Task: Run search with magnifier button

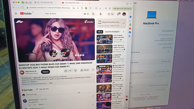Action: (x=93, y=14)
